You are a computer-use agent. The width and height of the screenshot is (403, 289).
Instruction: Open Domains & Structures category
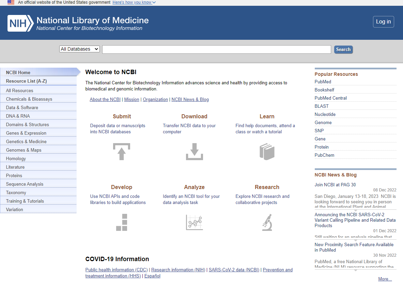pos(38,124)
